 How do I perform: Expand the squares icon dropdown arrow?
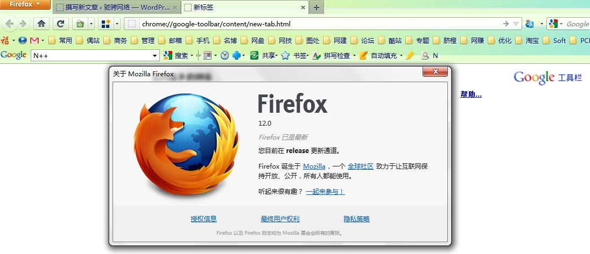pyautogui.click(x=117, y=24)
